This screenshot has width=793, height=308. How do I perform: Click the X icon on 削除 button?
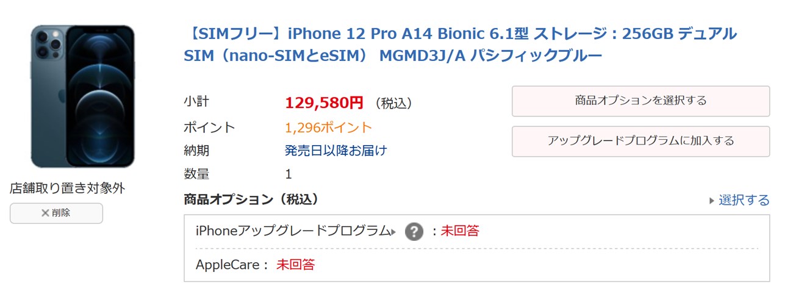point(45,213)
